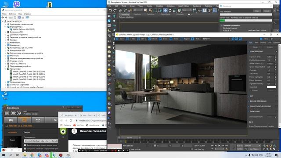The width and height of the screenshot is (281, 158).
Task: Select Bandicam screen recording mode icon
Action: click(25, 120)
